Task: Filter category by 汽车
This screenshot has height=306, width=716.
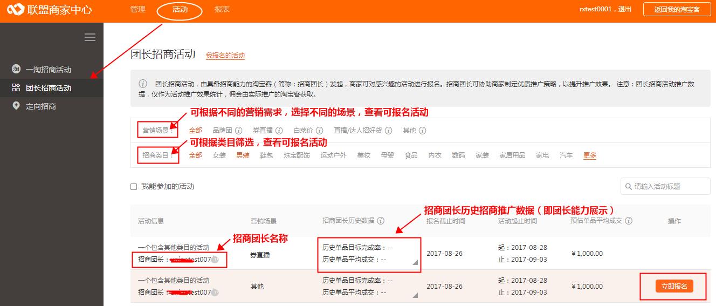Action: 566,155
